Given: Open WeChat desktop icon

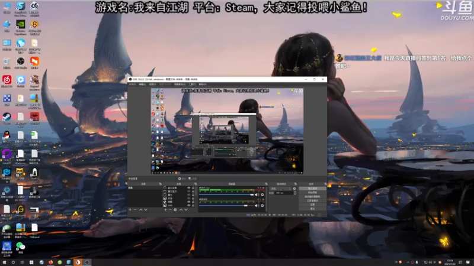Looking at the screenshot, I should [21, 248].
